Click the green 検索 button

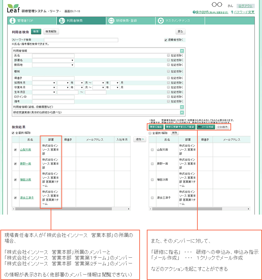(x=36, y=32)
